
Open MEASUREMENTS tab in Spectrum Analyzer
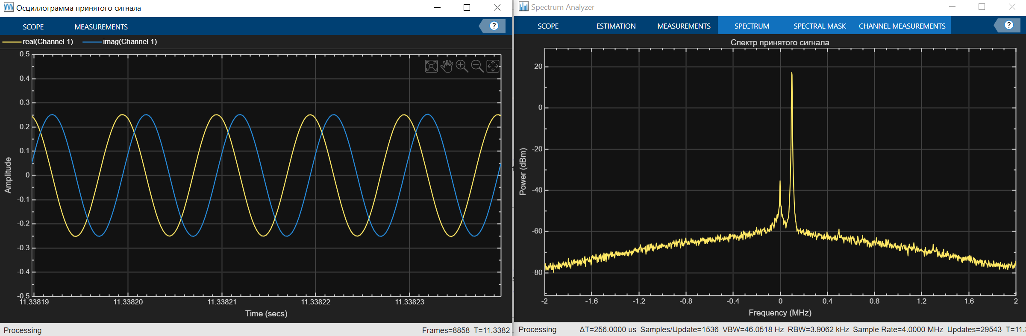(684, 26)
